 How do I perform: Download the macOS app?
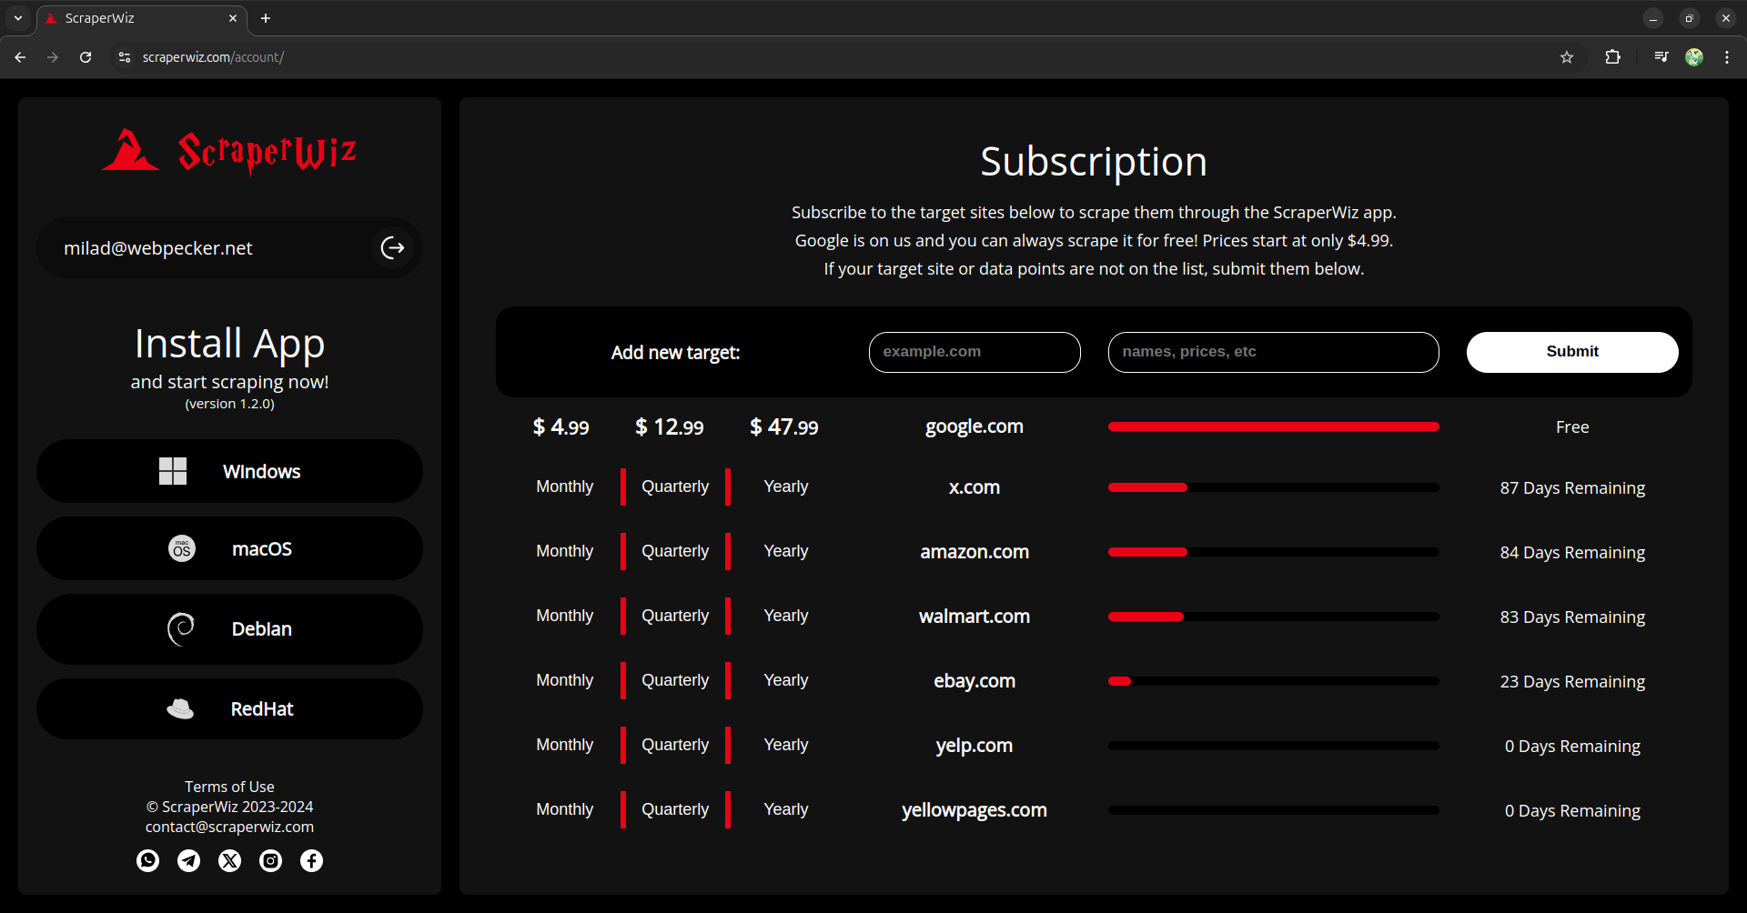pos(229,548)
